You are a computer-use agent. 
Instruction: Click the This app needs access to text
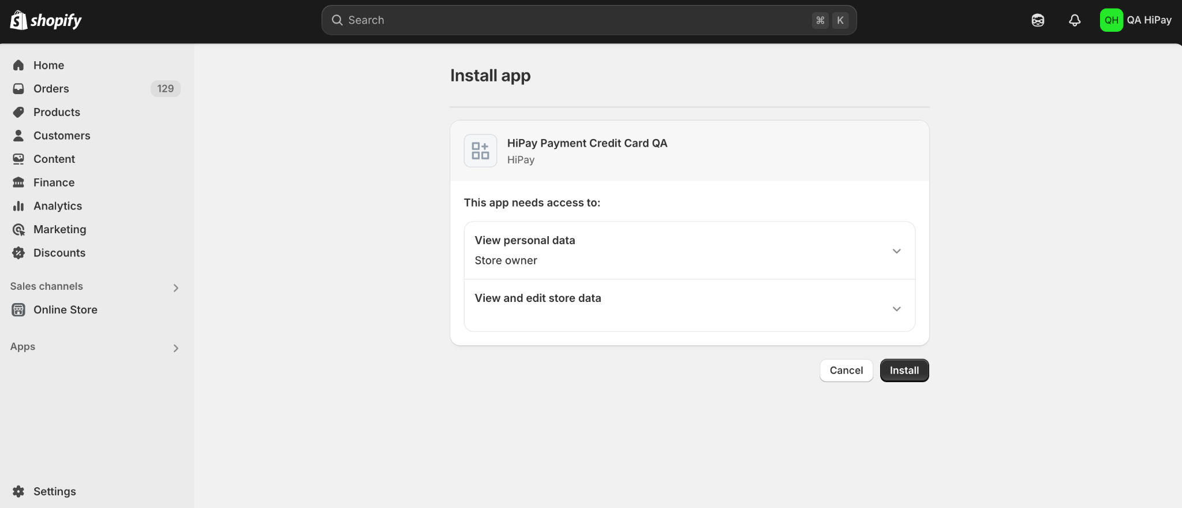pyautogui.click(x=532, y=203)
